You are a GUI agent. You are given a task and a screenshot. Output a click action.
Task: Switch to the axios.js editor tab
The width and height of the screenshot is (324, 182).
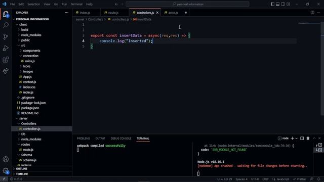tap(173, 13)
